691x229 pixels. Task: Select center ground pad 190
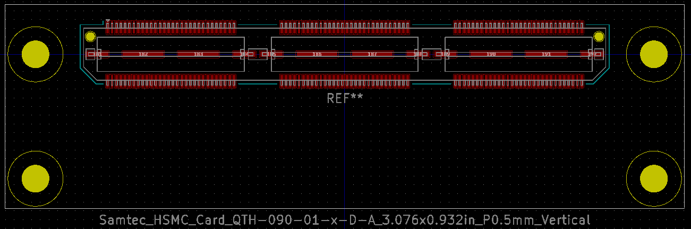point(491,54)
